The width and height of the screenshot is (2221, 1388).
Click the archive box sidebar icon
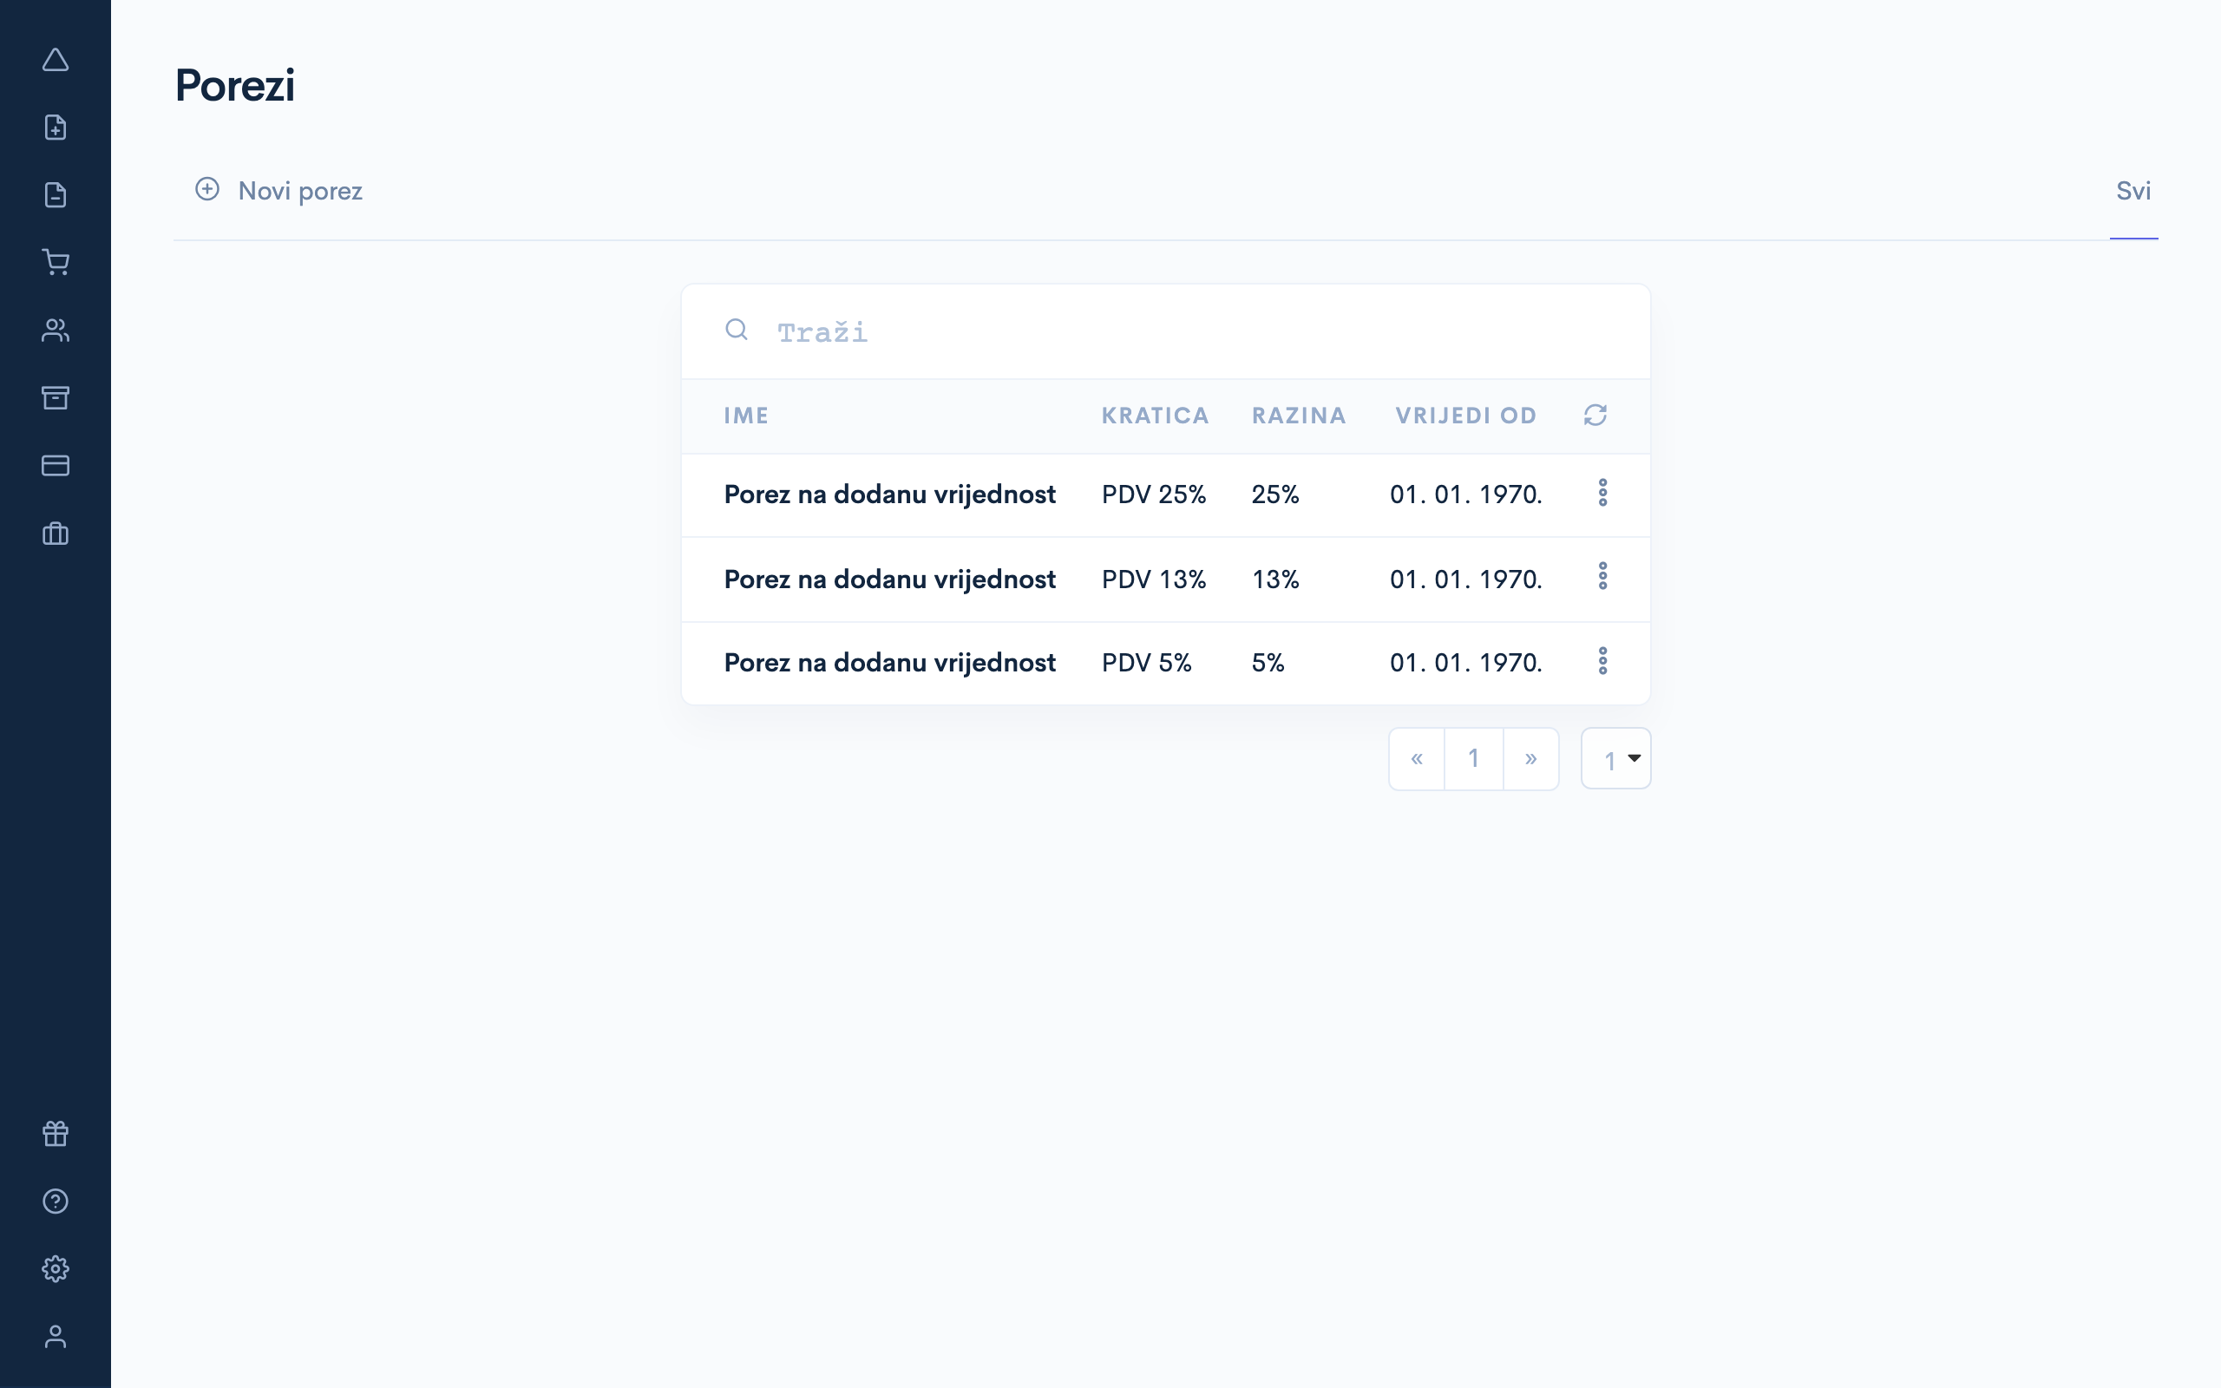(x=55, y=397)
